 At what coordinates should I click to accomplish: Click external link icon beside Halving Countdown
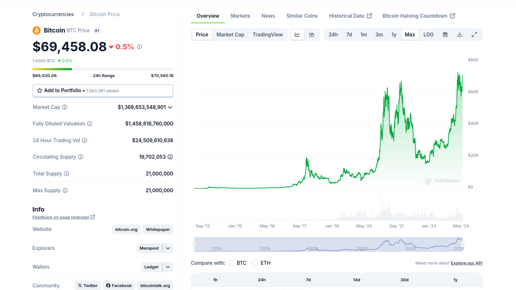pyautogui.click(x=453, y=16)
